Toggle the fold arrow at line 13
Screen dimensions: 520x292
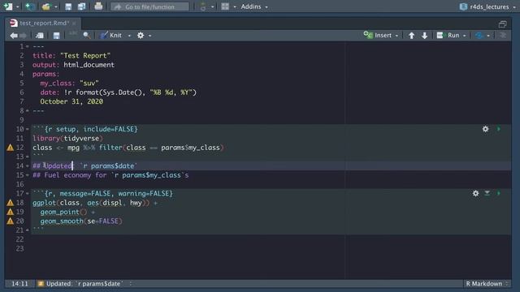coord(28,157)
